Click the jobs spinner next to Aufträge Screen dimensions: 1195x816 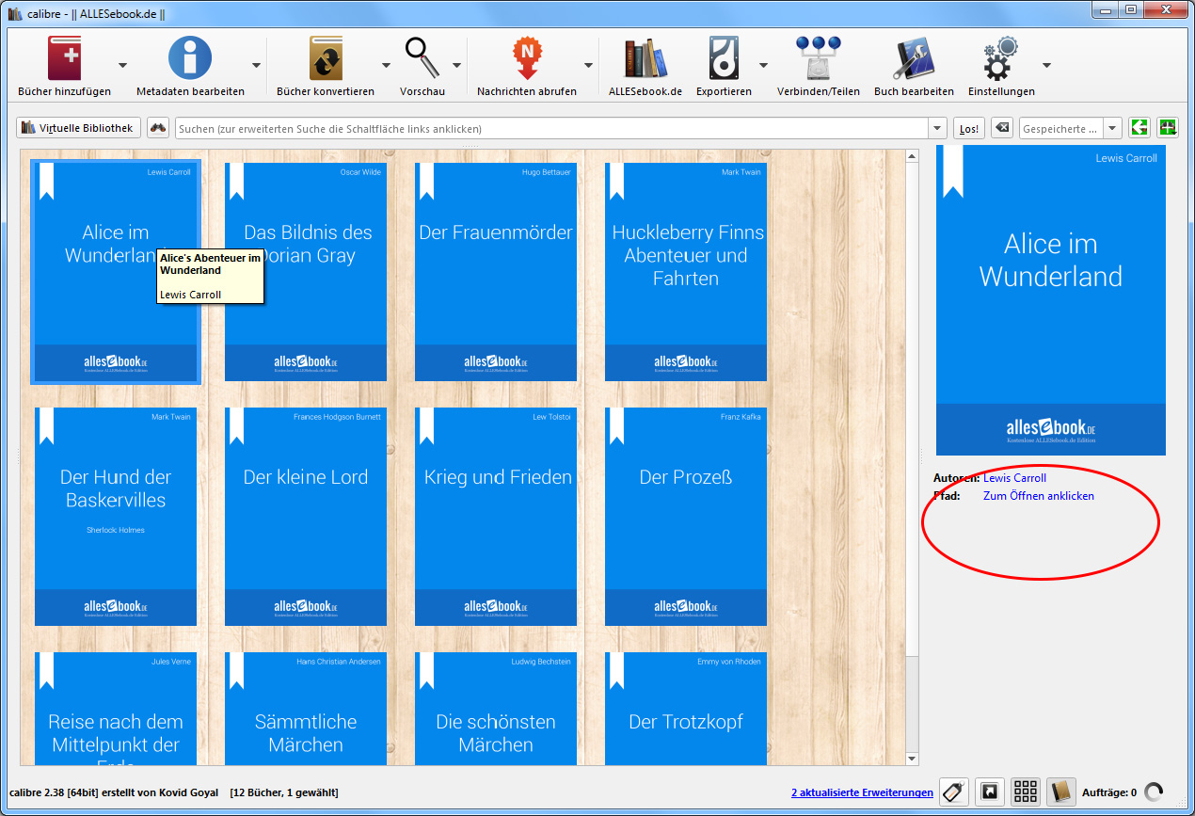(x=1155, y=792)
